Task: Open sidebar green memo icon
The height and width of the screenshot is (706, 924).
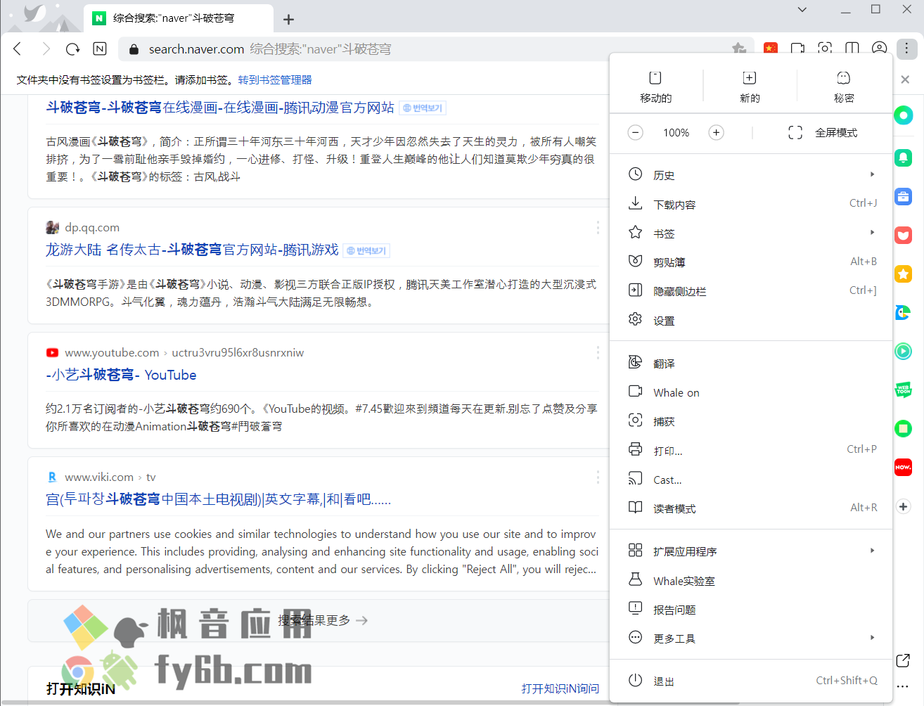Action: 904,428
